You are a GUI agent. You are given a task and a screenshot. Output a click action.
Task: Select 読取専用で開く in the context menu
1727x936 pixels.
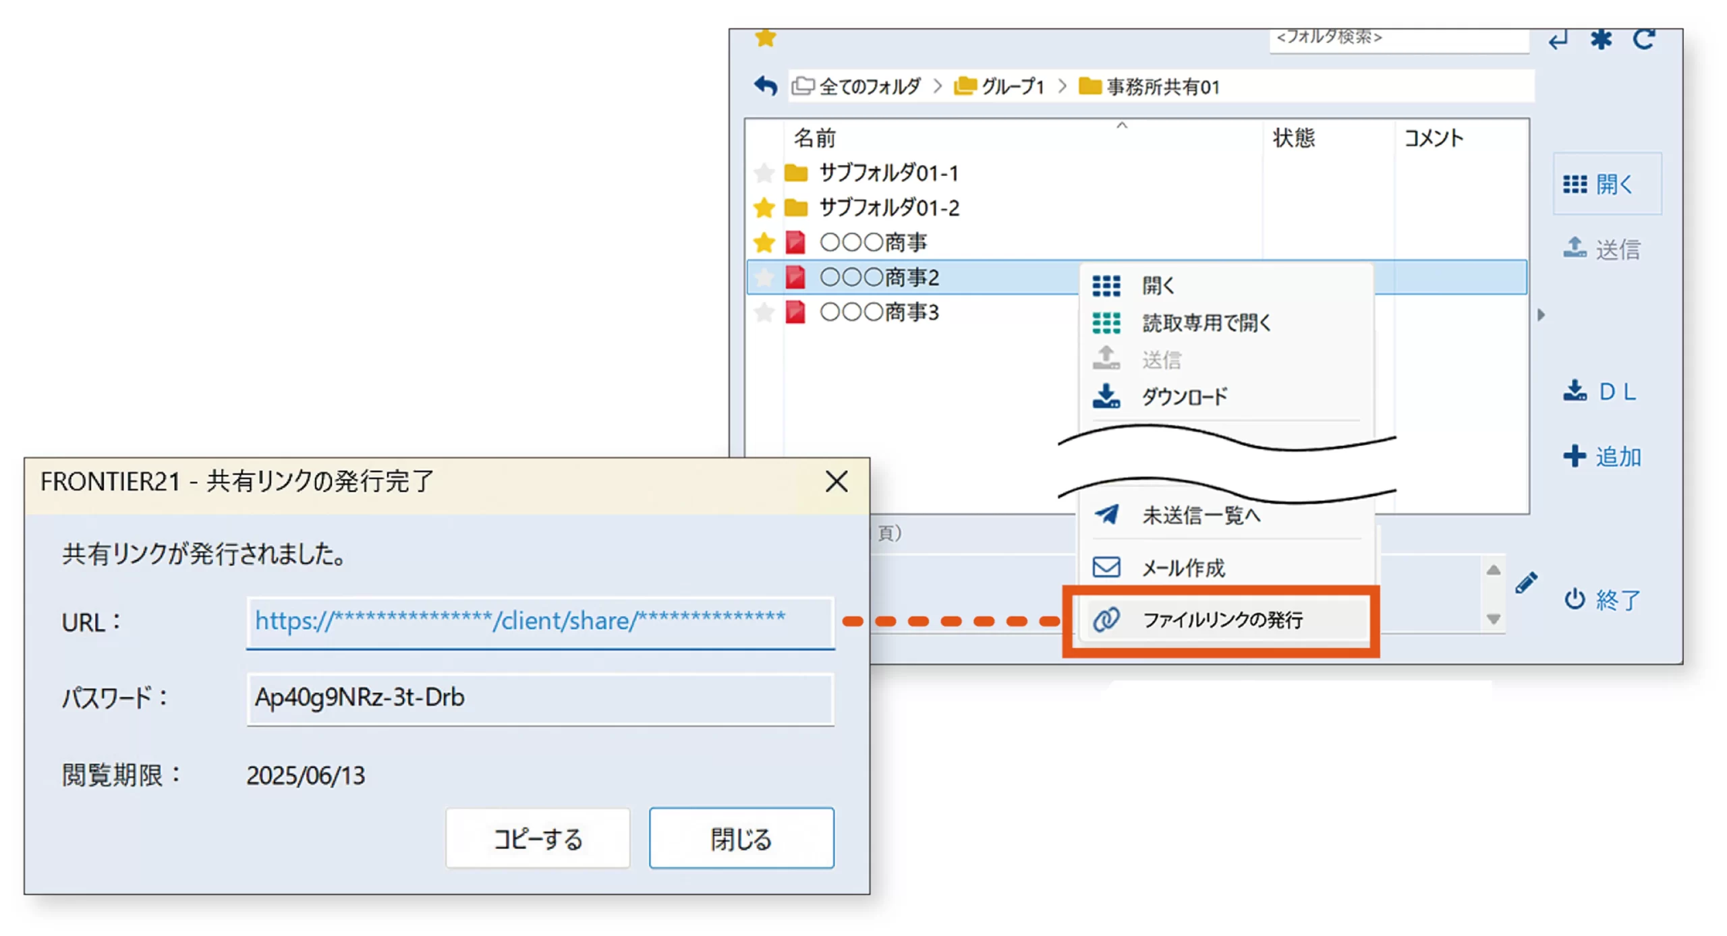point(1207,322)
